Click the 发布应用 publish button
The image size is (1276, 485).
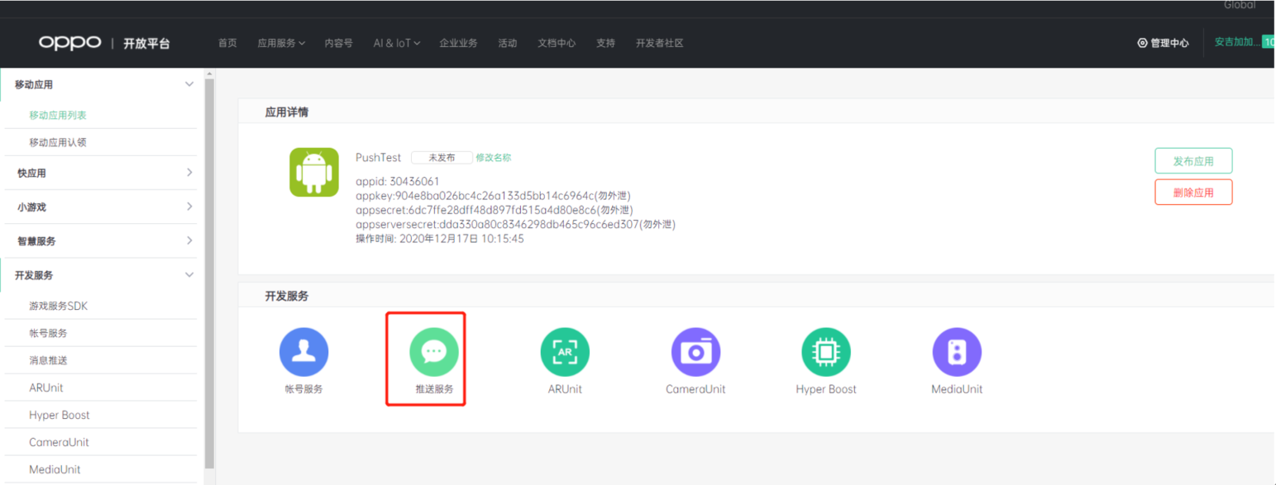(1193, 161)
